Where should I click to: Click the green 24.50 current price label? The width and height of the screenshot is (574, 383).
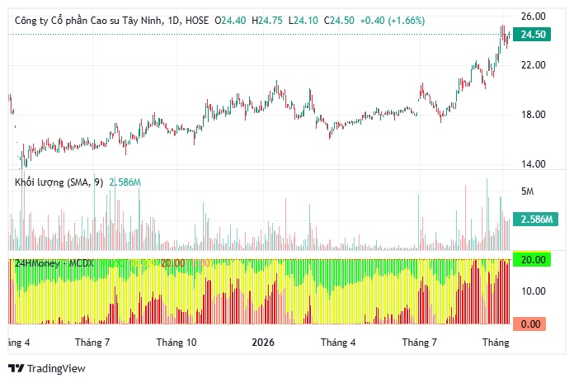(x=532, y=35)
